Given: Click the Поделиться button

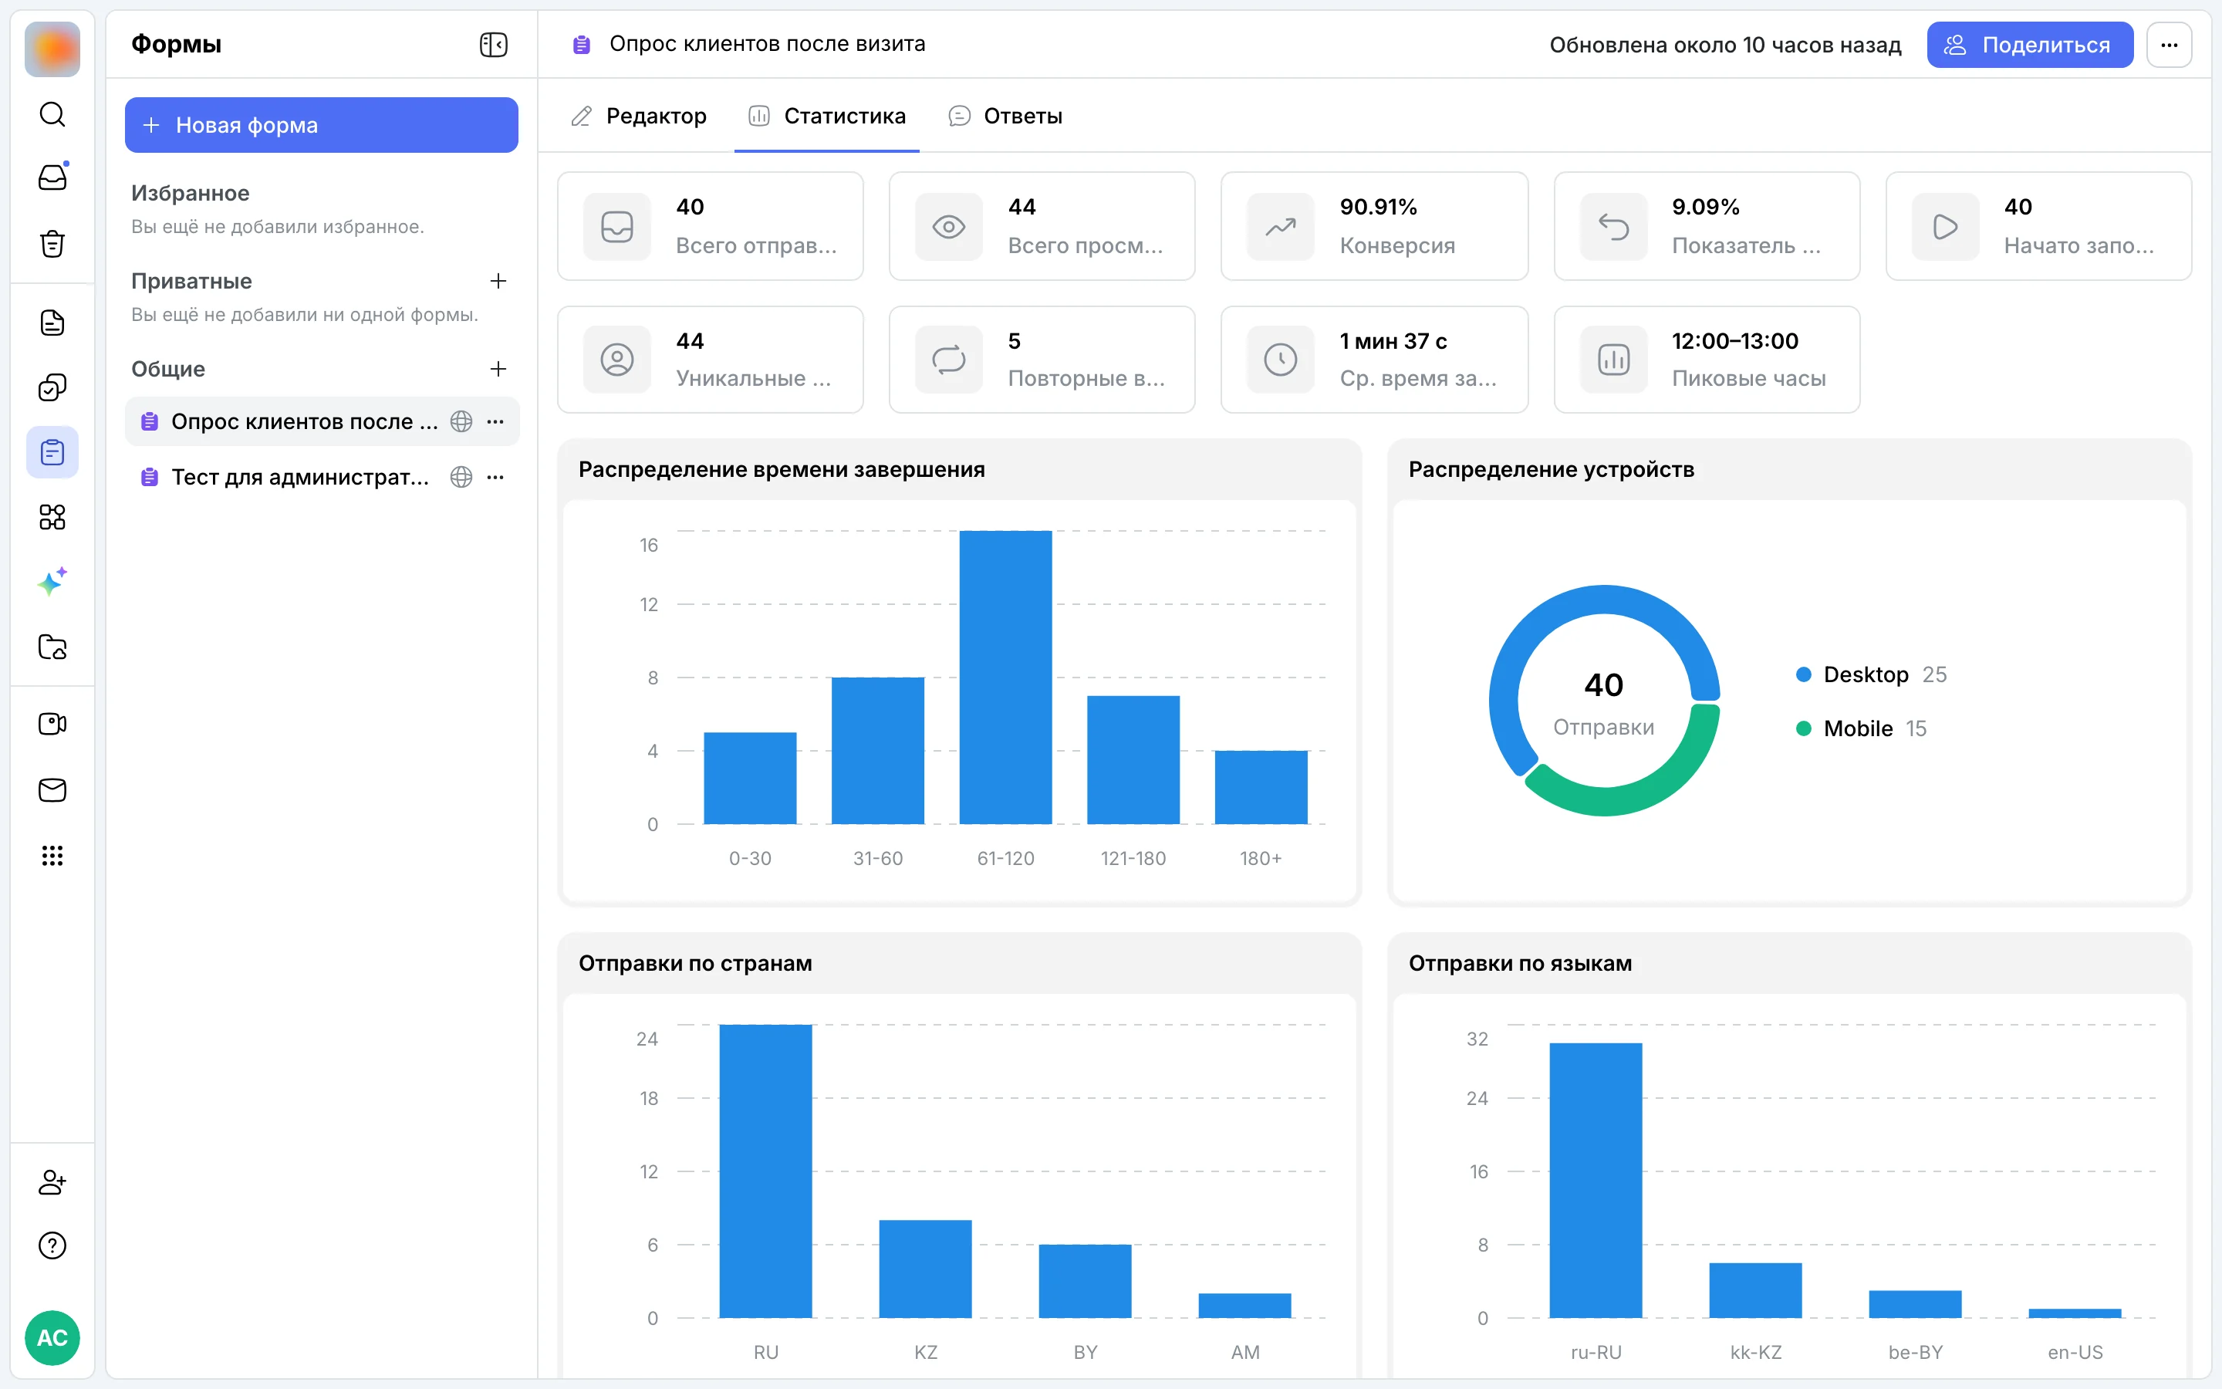Looking at the screenshot, I should (x=2030, y=45).
